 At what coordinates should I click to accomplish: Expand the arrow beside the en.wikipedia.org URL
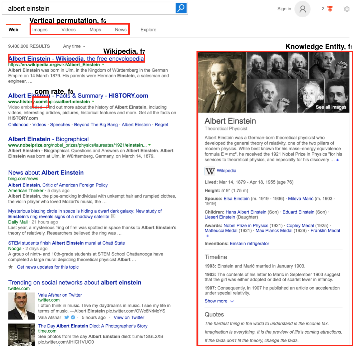click(103, 64)
